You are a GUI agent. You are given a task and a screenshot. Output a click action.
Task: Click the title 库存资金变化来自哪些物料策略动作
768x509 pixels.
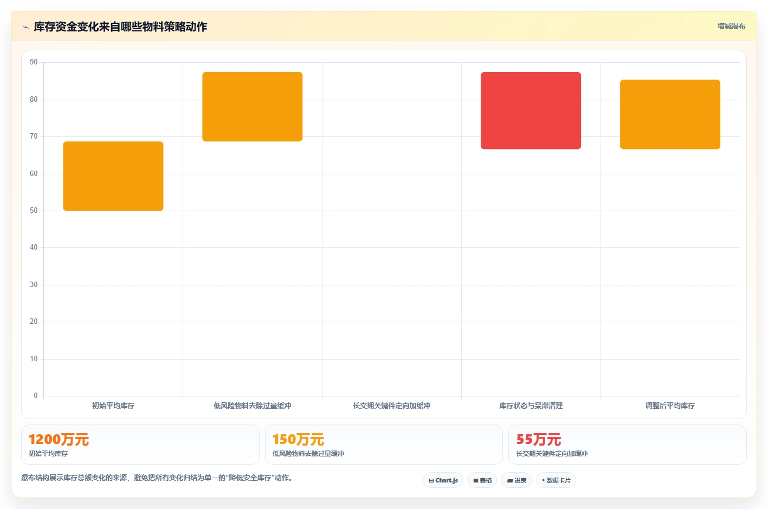click(120, 27)
